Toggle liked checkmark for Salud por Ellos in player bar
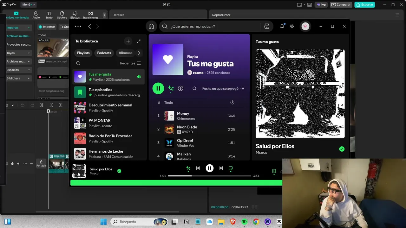 pyautogui.click(x=119, y=171)
